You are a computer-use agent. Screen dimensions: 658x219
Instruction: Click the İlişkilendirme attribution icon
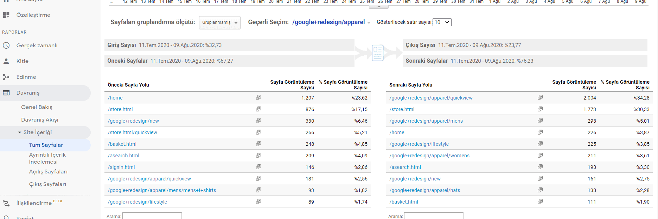click(x=6, y=203)
